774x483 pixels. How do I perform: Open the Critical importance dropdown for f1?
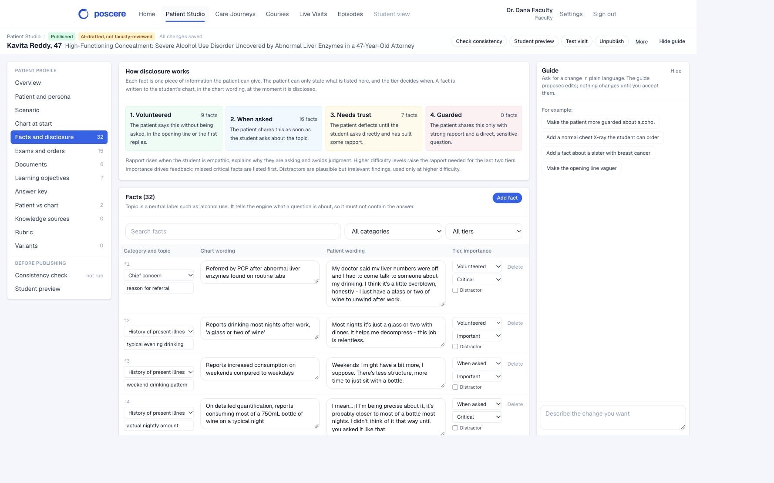tap(477, 280)
